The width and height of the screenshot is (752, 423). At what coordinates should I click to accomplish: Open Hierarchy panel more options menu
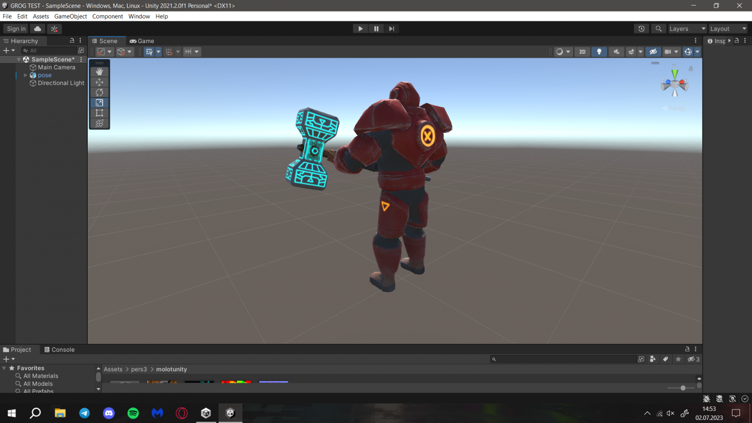[80, 41]
